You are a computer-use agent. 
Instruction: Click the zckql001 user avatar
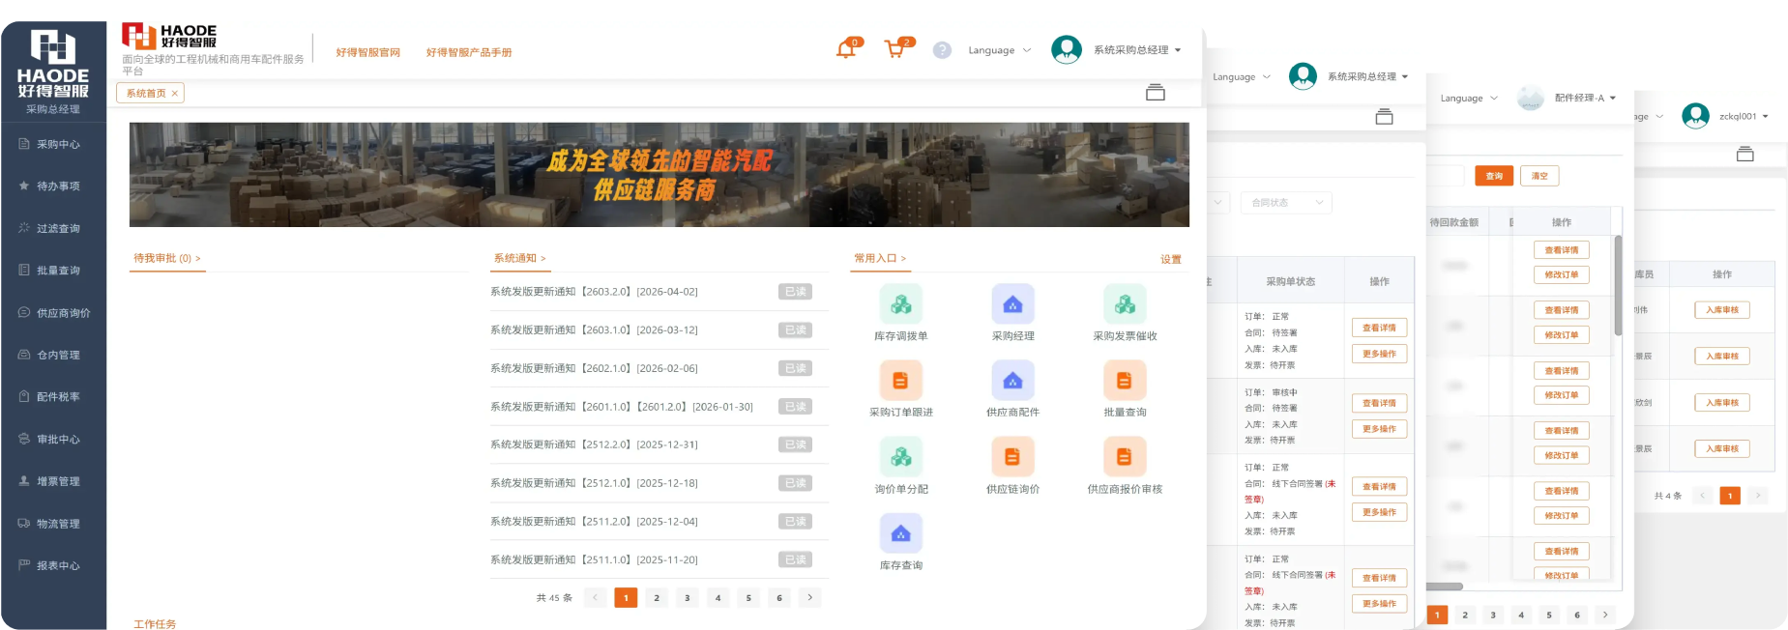click(x=1696, y=116)
